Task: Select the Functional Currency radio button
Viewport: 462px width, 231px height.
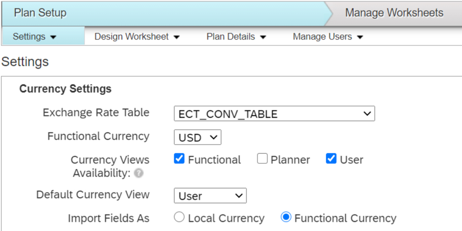Action: [286, 217]
